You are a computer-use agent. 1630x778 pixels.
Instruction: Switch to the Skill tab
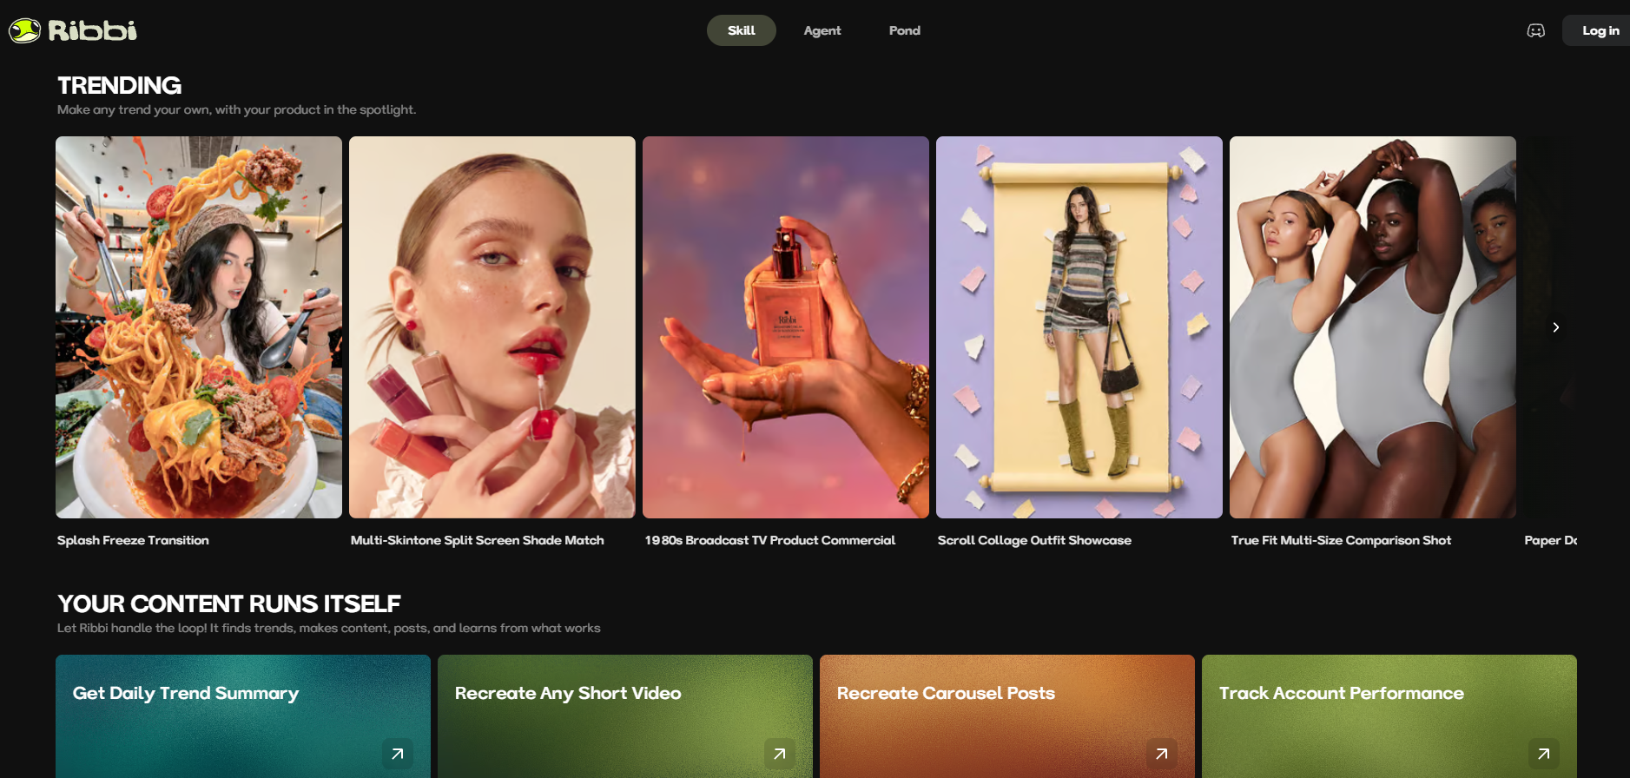click(x=741, y=30)
